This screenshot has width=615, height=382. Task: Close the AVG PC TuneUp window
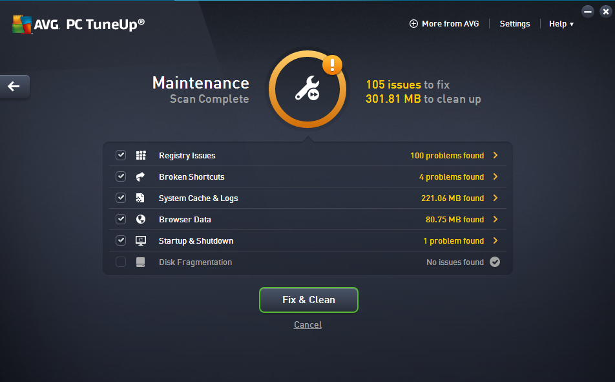click(x=605, y=12)
